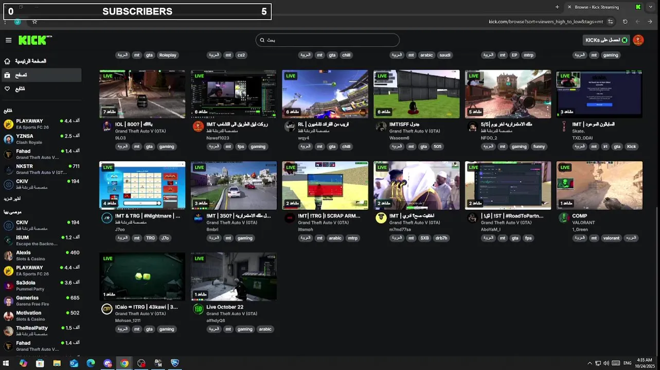Viewport: 660px width, 370px height.
Task: Open the wqy4 RL stream thumbnail
Action: [x=325, y=94]
